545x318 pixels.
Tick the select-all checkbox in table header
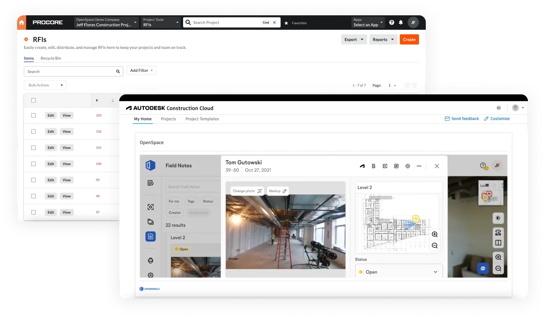(x=34, y=100)
